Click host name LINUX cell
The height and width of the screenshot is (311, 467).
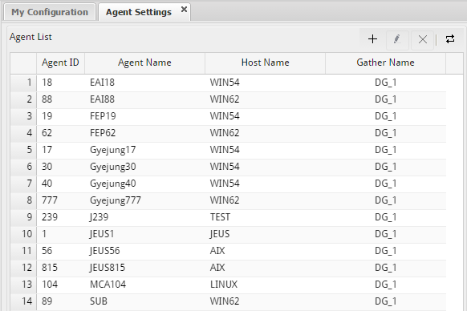click(x=265, y=285)
